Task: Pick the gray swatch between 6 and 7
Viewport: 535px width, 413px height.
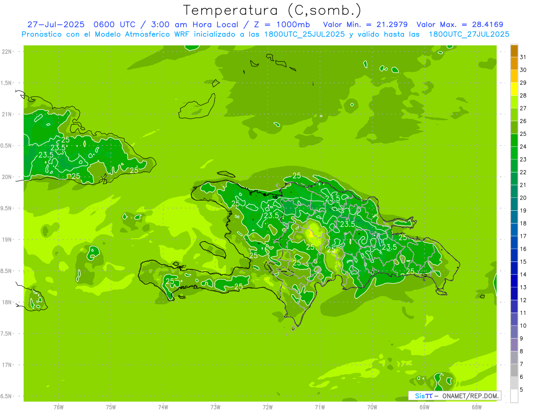Action: (x=514, y=371)
